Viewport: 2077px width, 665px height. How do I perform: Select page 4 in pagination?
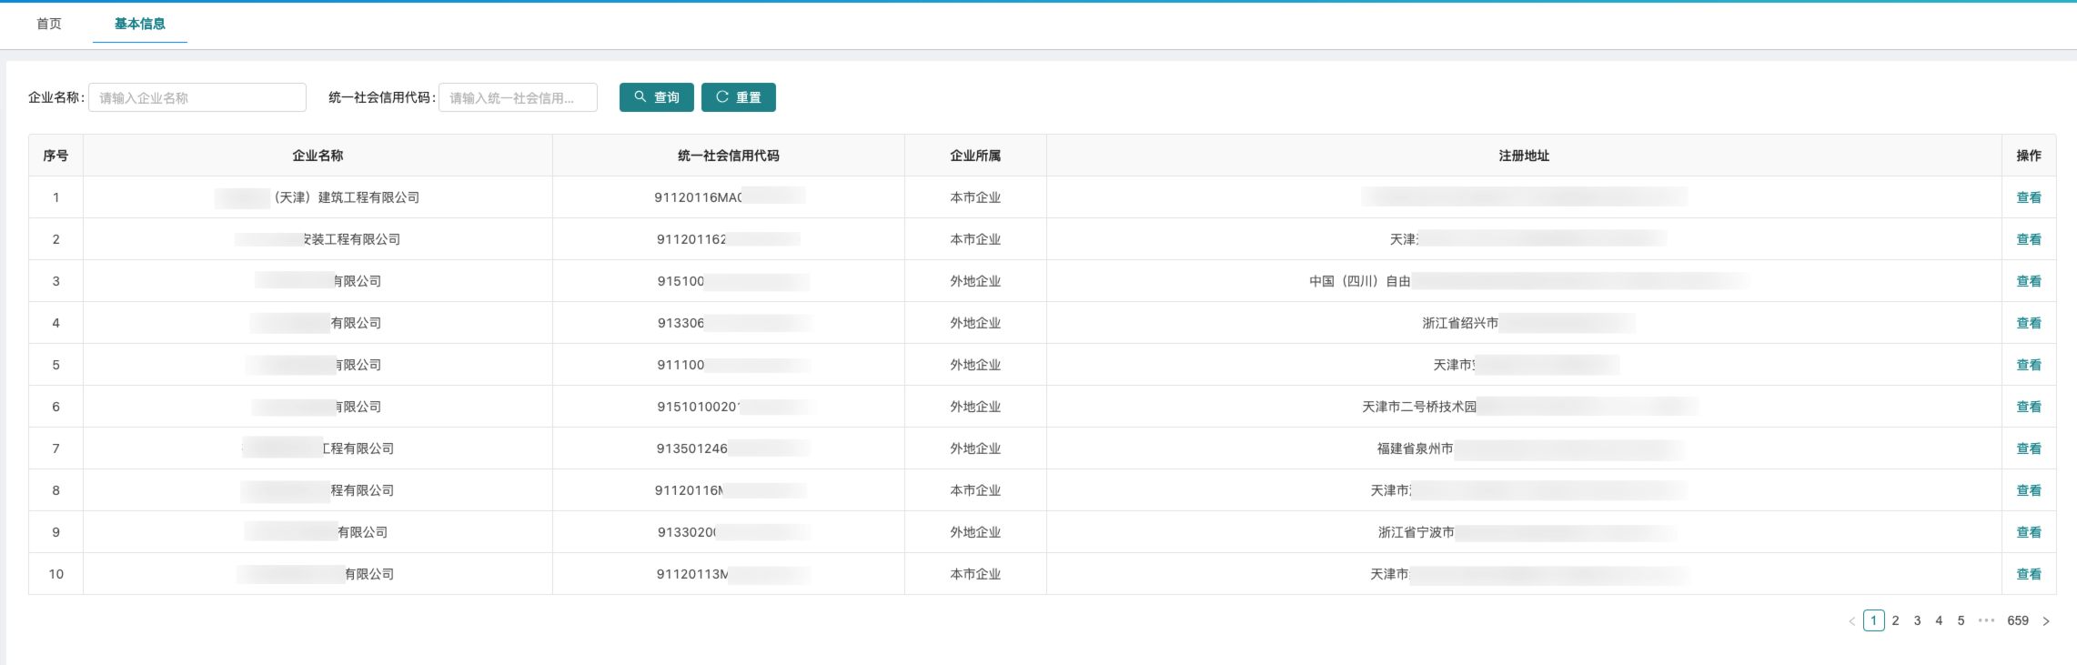pyautogui.click(x=1939, y=620)
